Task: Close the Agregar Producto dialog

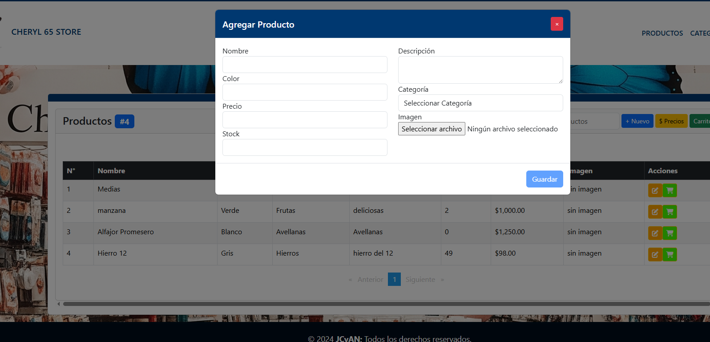Action: pyautogui.click(x=557, y=24)
